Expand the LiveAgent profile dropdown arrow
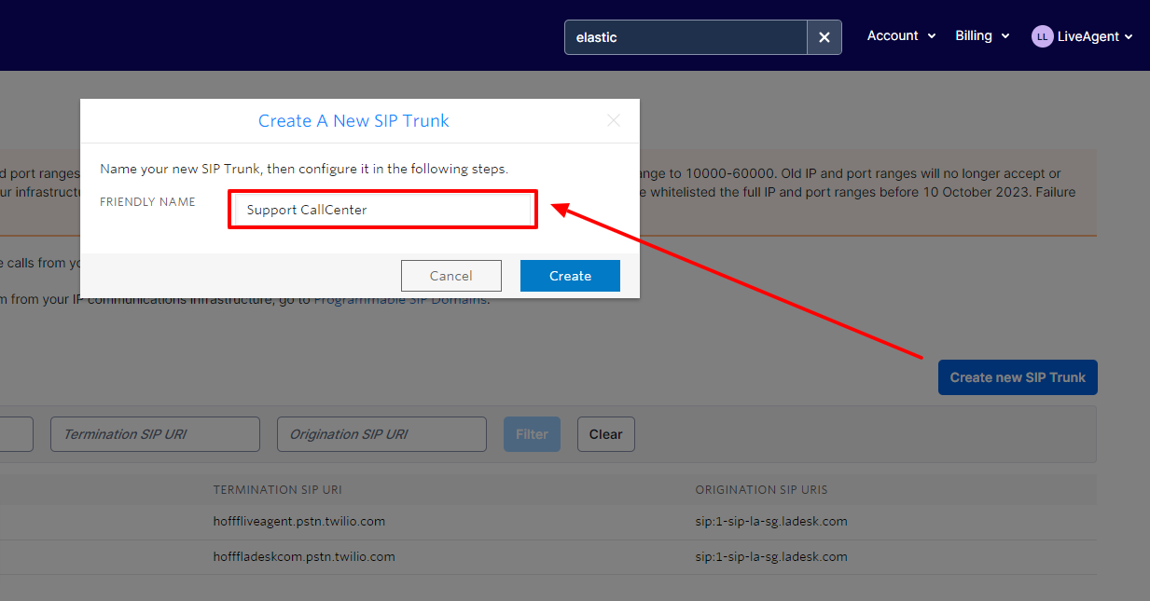Screen dimensions: 1150x601 pyautogui.click(x=1129, y=37)
